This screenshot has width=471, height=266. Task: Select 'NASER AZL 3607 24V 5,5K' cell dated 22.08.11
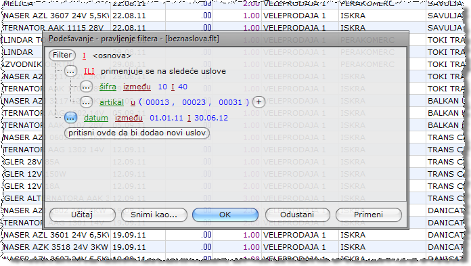pos(56,16)
